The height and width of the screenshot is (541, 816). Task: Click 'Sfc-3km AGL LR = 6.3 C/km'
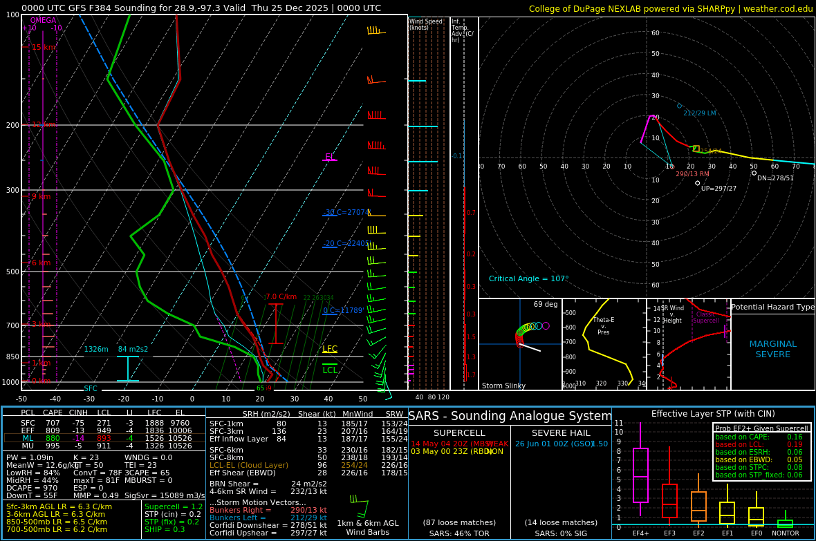point(59,506)
